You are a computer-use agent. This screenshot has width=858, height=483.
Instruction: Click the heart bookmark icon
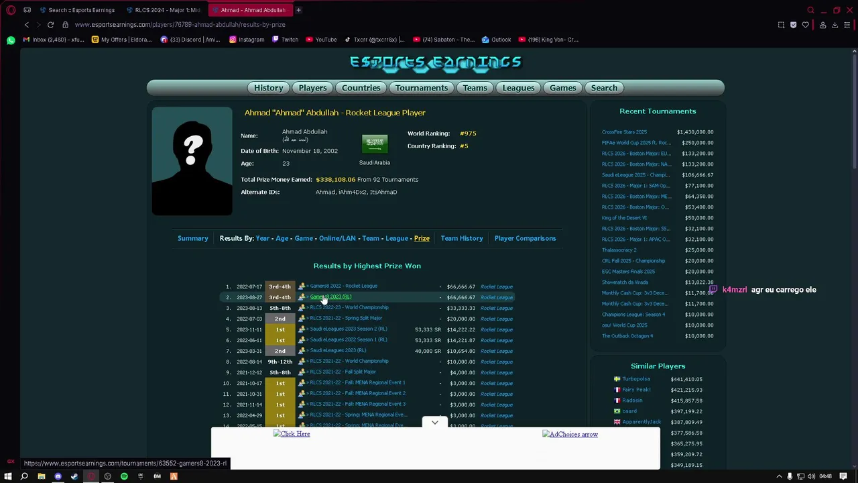coord(805,25)
